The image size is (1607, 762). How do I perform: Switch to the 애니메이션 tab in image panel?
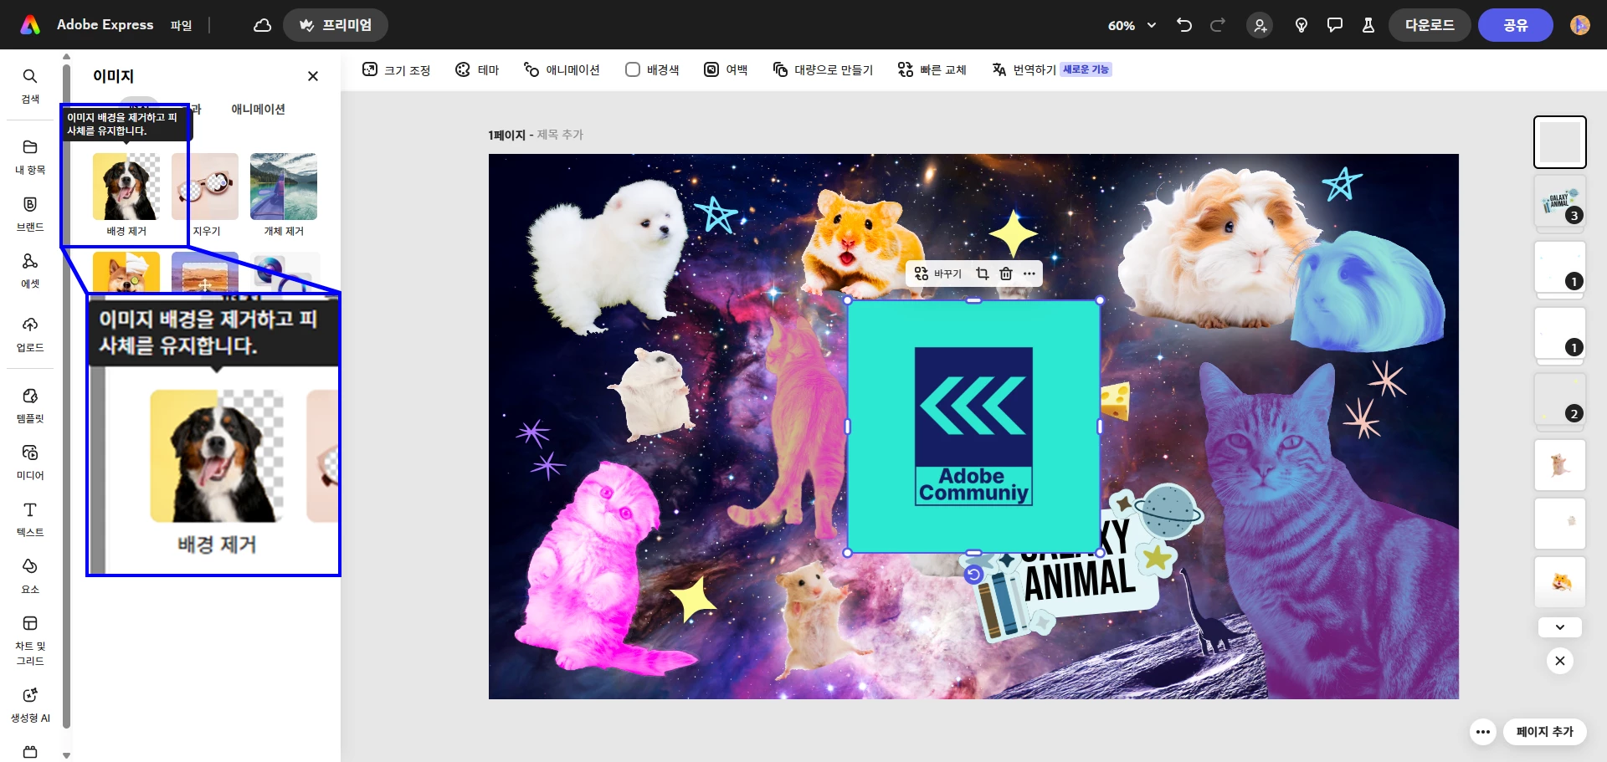coord(258,109)
